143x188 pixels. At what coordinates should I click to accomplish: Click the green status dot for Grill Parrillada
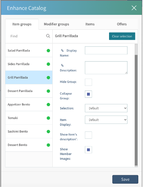pyautogui.click(x=48, y=78)
